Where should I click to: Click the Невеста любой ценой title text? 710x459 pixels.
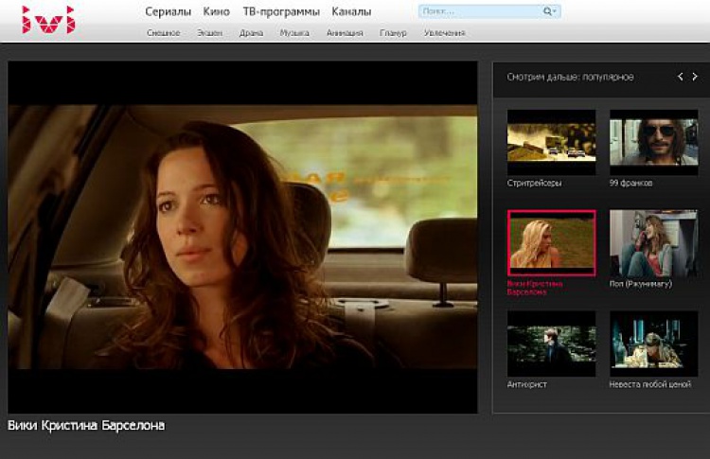(x=650, y=385)
